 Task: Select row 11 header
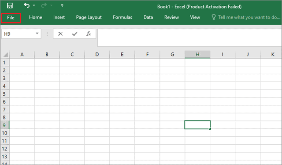click(x=4, y=141)
